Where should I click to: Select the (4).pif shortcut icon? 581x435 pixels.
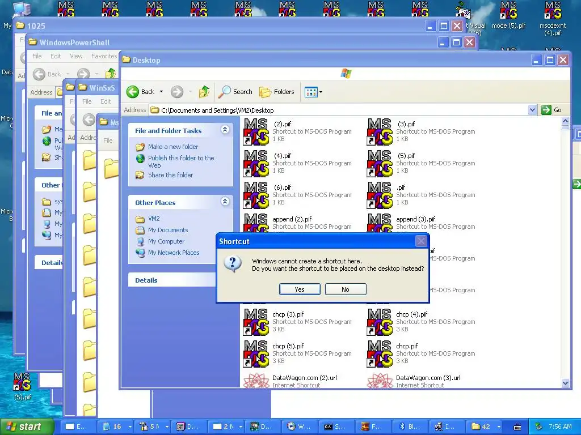pos(256,164)
